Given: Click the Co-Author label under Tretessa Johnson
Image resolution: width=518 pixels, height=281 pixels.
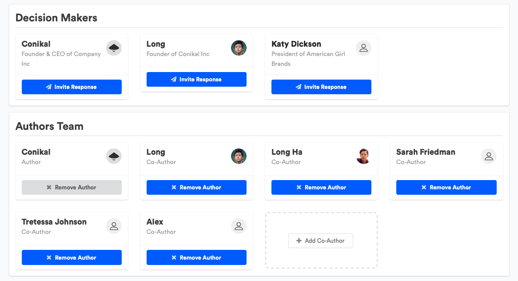Looking at the screenshot, I should (36, 232).
